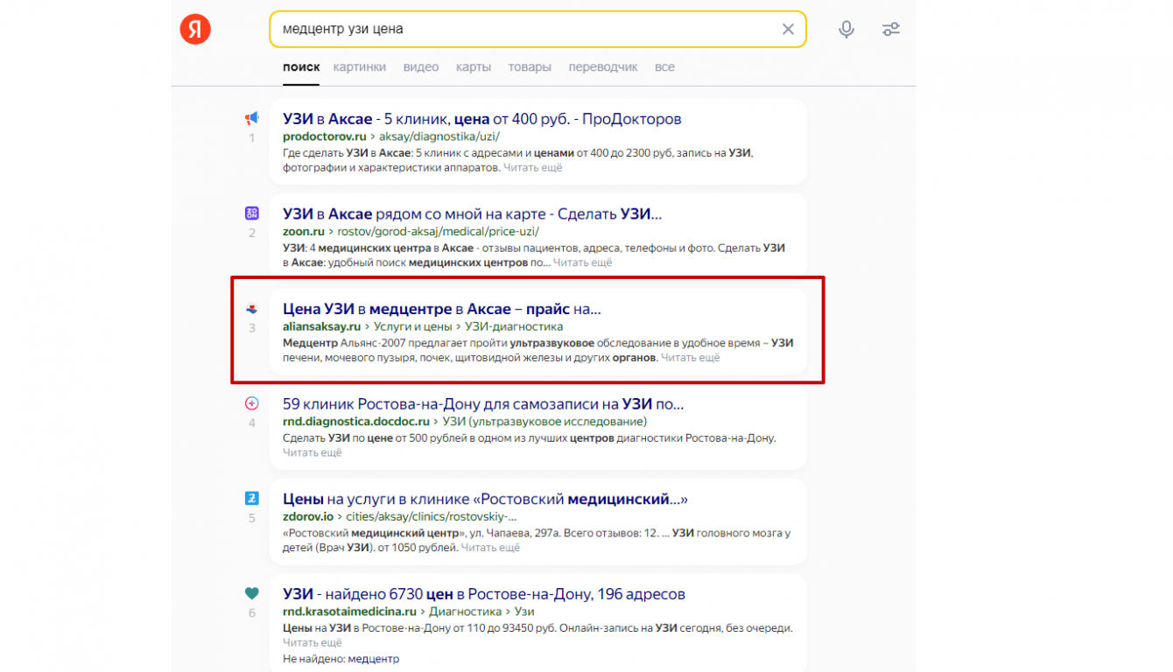Open the 'cities/aksay/clinics/rostovskiy-...' path
The image size is (1173, 672).
click(432, 517)
